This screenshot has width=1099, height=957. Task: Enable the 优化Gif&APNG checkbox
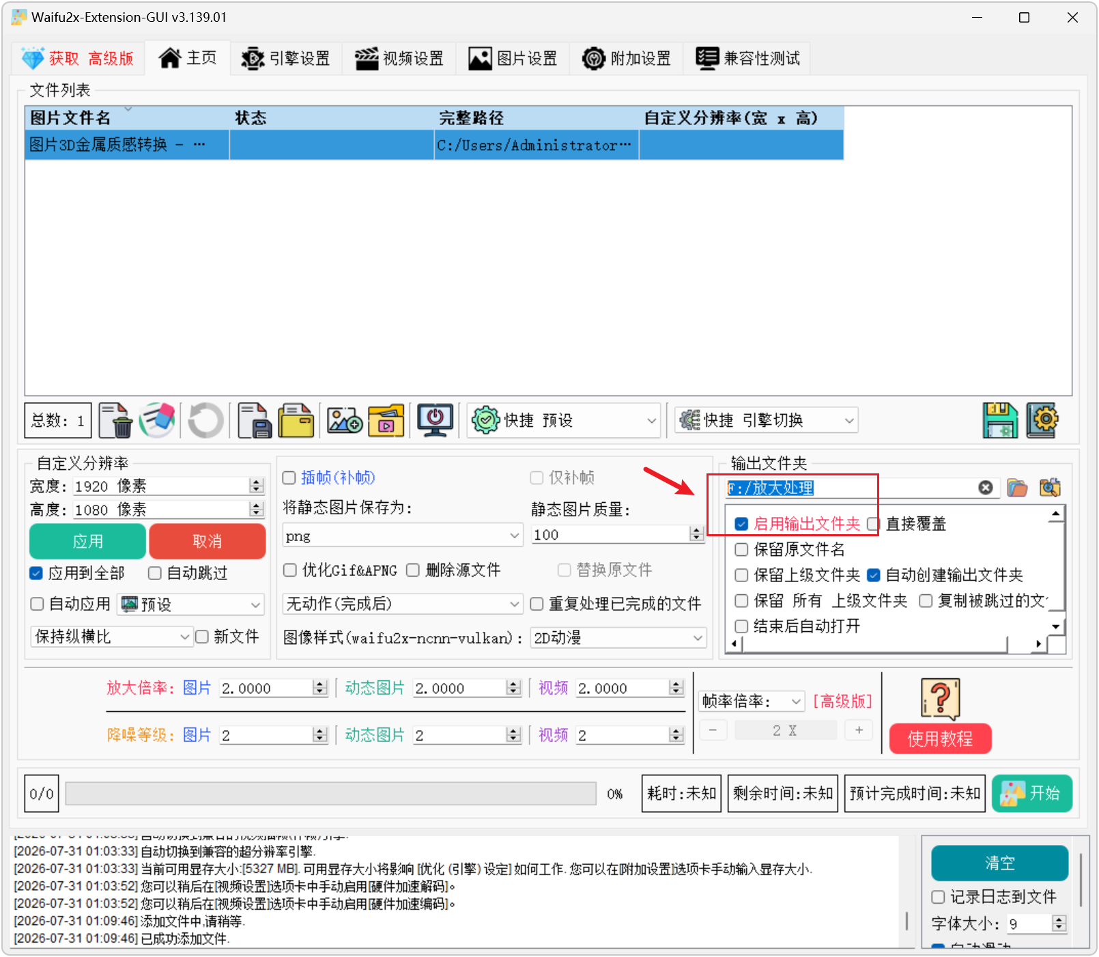[290, 570]
